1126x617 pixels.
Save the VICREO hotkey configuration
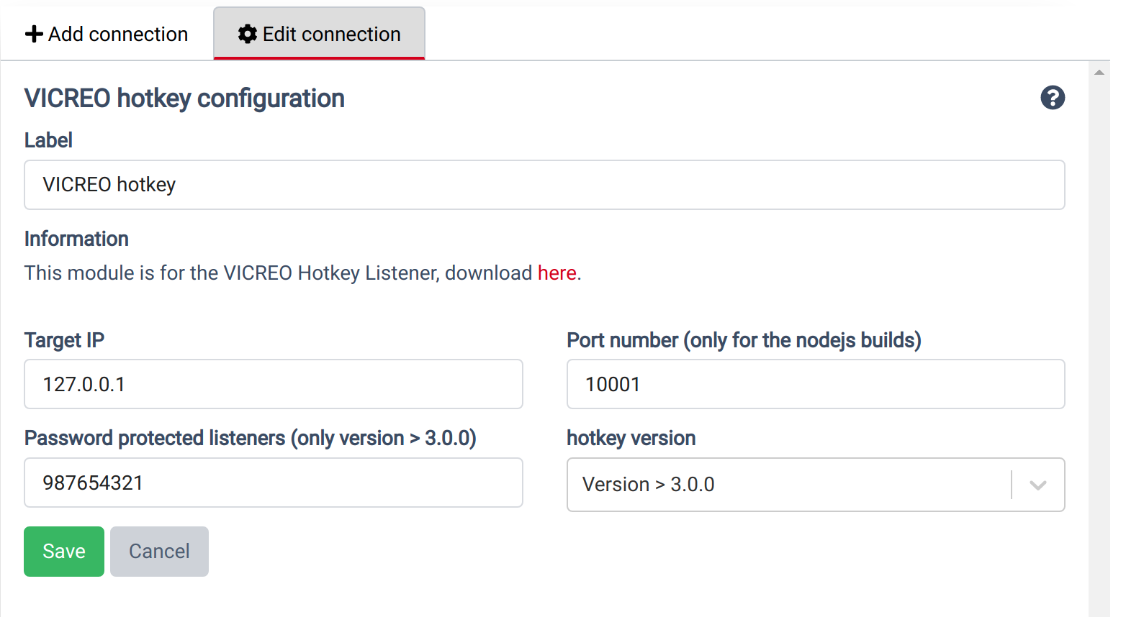tap(63, 551)
